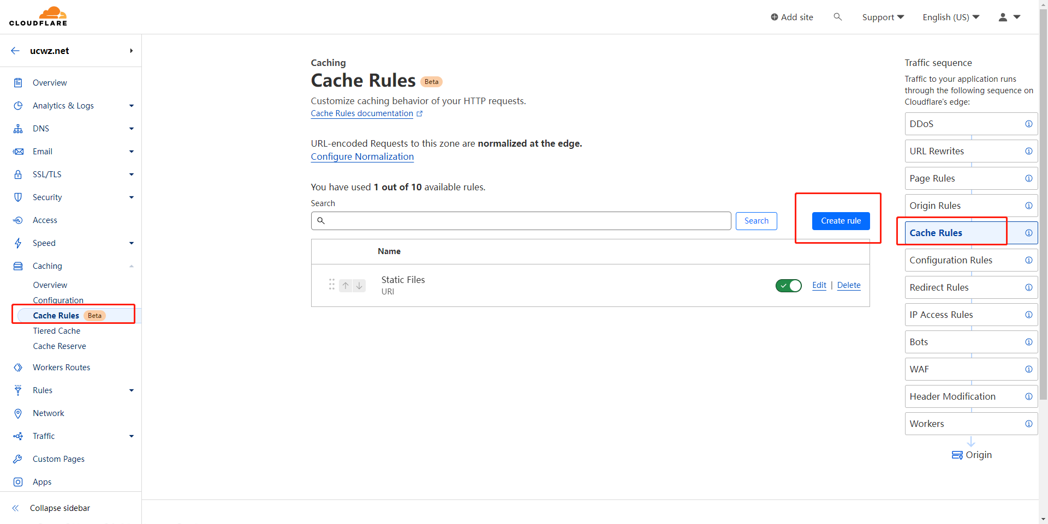The width and height of the screenshot is (1048, 524).
Task: Click the header search magnifier icon
Action: pos(838,17)
